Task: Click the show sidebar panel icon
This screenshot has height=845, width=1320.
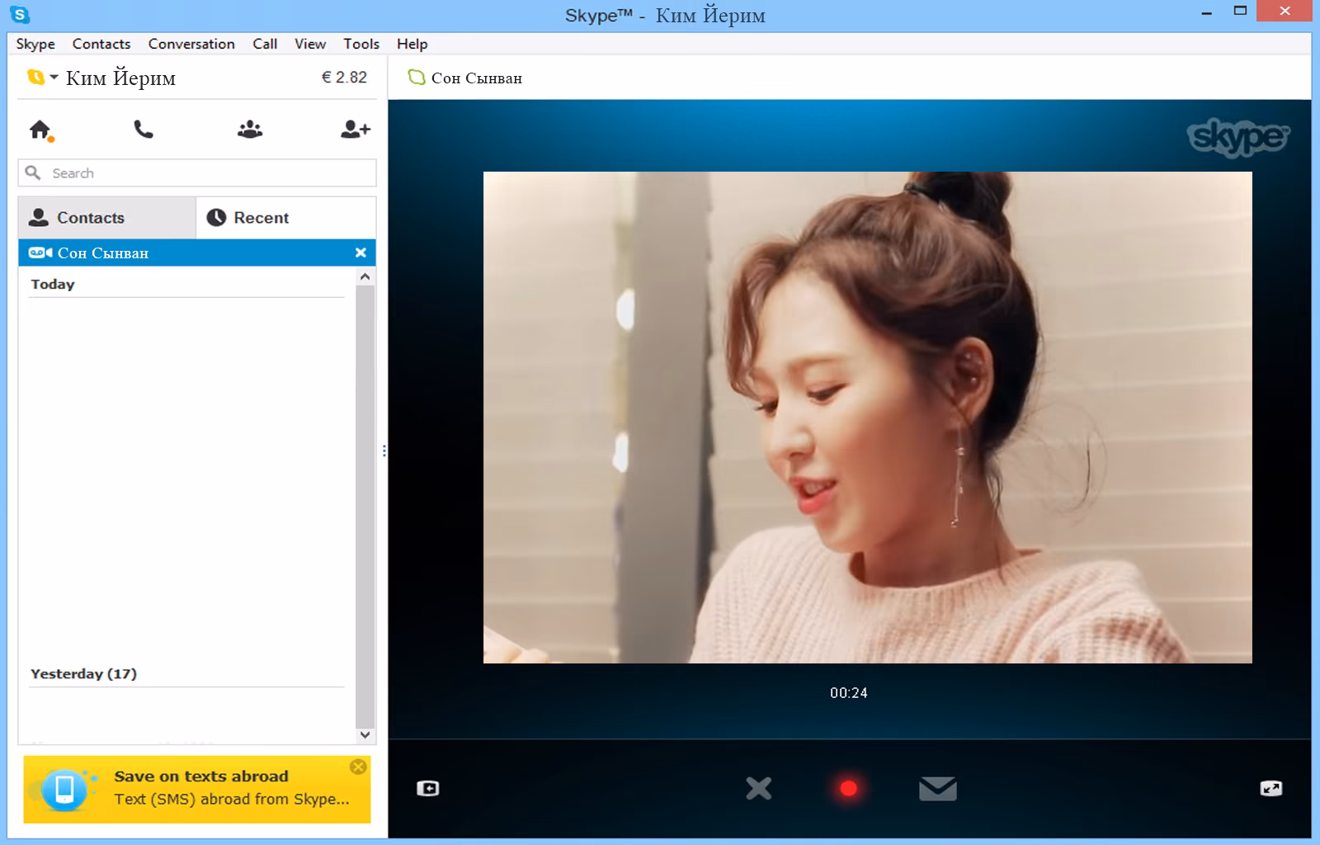Action: pyautogui.click(x=428, y=789)
